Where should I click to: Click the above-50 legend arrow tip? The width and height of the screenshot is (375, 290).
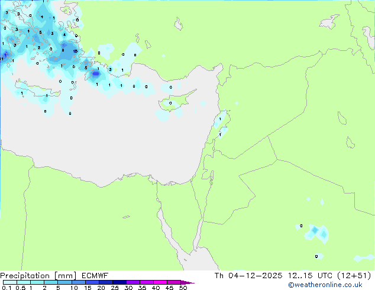(187, 282)
